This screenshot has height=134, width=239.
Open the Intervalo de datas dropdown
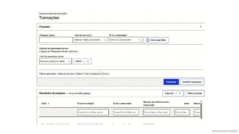(x=91, y=40)
